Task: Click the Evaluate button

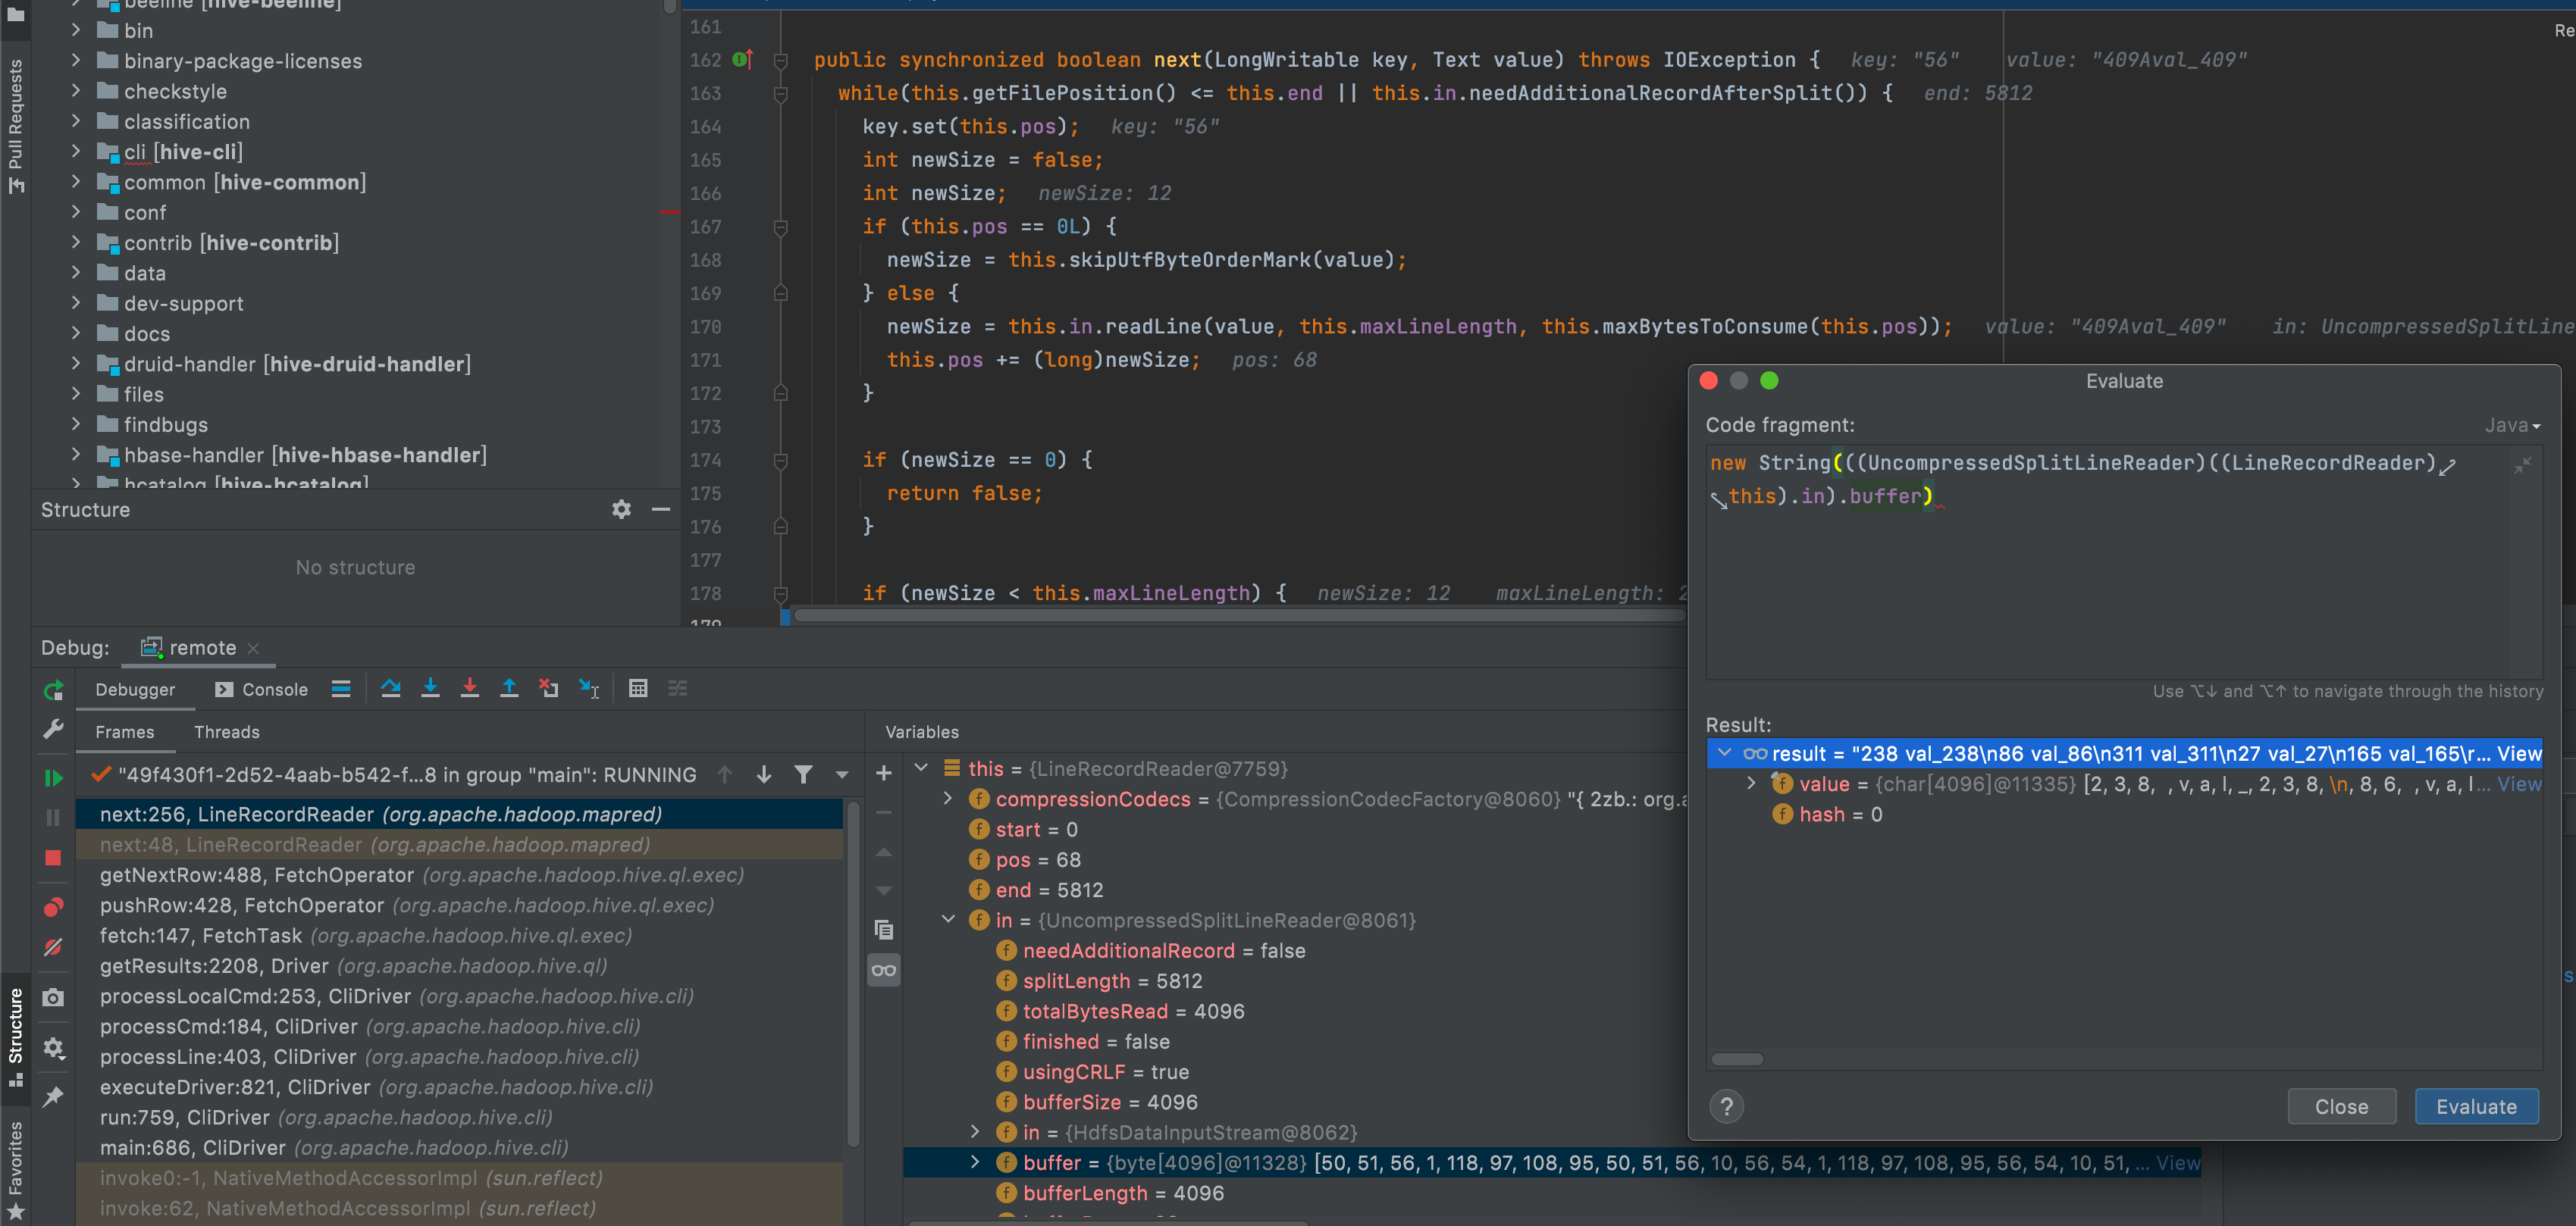Action: tap(2476, 1106)
